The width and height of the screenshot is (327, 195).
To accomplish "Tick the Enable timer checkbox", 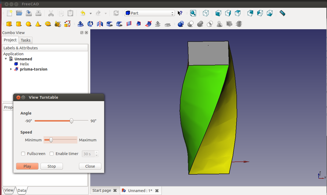I will [52, 154].
